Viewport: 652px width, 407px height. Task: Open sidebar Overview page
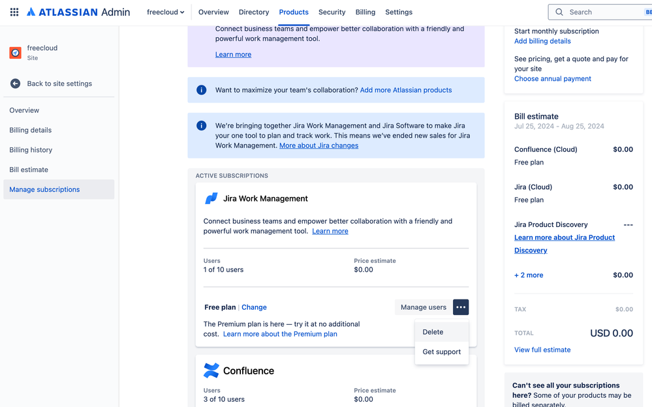[59, 110]
